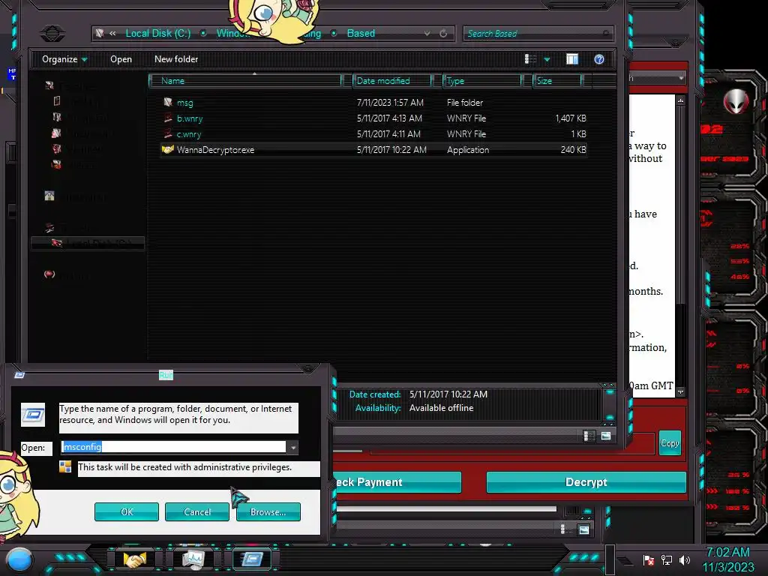768x576 pixels.
Task: Click thumbnails view icon in rear window
Action: [x=583, y=530]
